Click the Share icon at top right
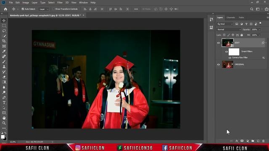This screenshot has height=151, width=269. (266, 9)
